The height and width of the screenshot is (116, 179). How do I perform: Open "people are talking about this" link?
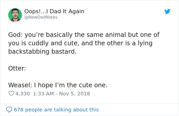pyautogui.click(x=62, y=110)
